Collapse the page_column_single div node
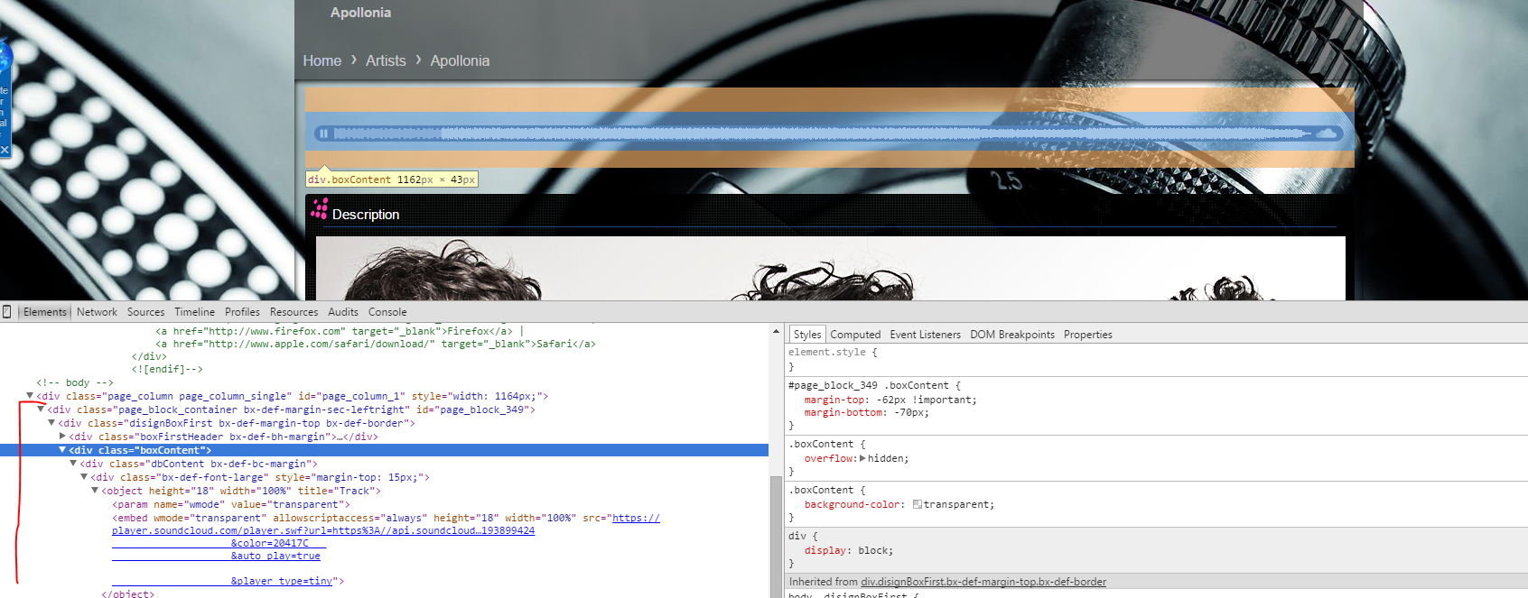1528x598 pixels. pyautogui.click(x=30, y=396)
